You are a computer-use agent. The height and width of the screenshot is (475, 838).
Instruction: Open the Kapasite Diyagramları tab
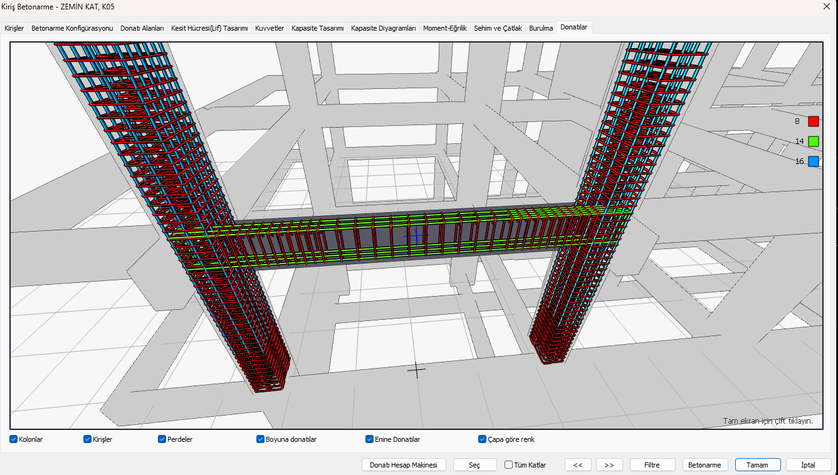click(384, 28)
